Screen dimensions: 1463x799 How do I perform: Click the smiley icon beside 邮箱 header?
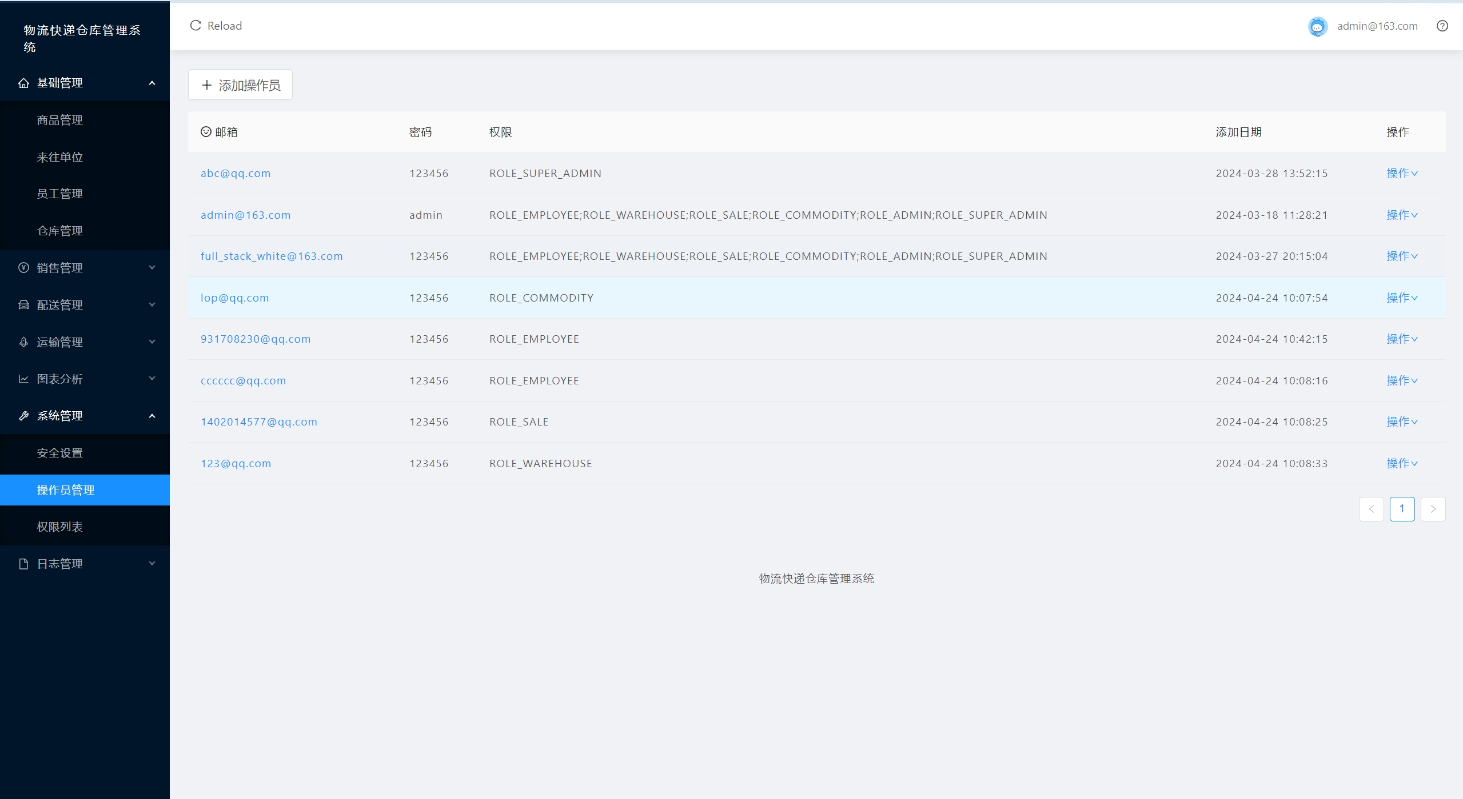coord(206,132)
